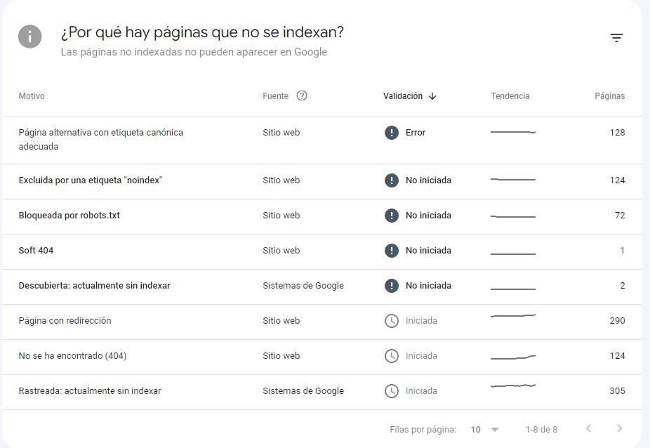This screenshot has height=448, width=650.
Task: Click the grey info icon beside the heading
Action: [30, 37]
